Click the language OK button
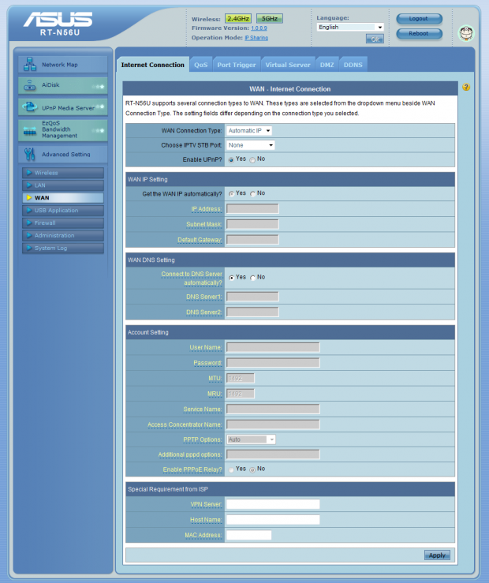 (x=375, y=39)
